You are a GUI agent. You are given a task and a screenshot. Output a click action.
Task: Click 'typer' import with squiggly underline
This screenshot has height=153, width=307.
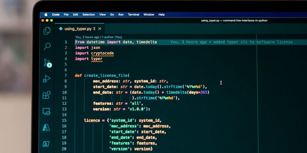click(97, 59)
